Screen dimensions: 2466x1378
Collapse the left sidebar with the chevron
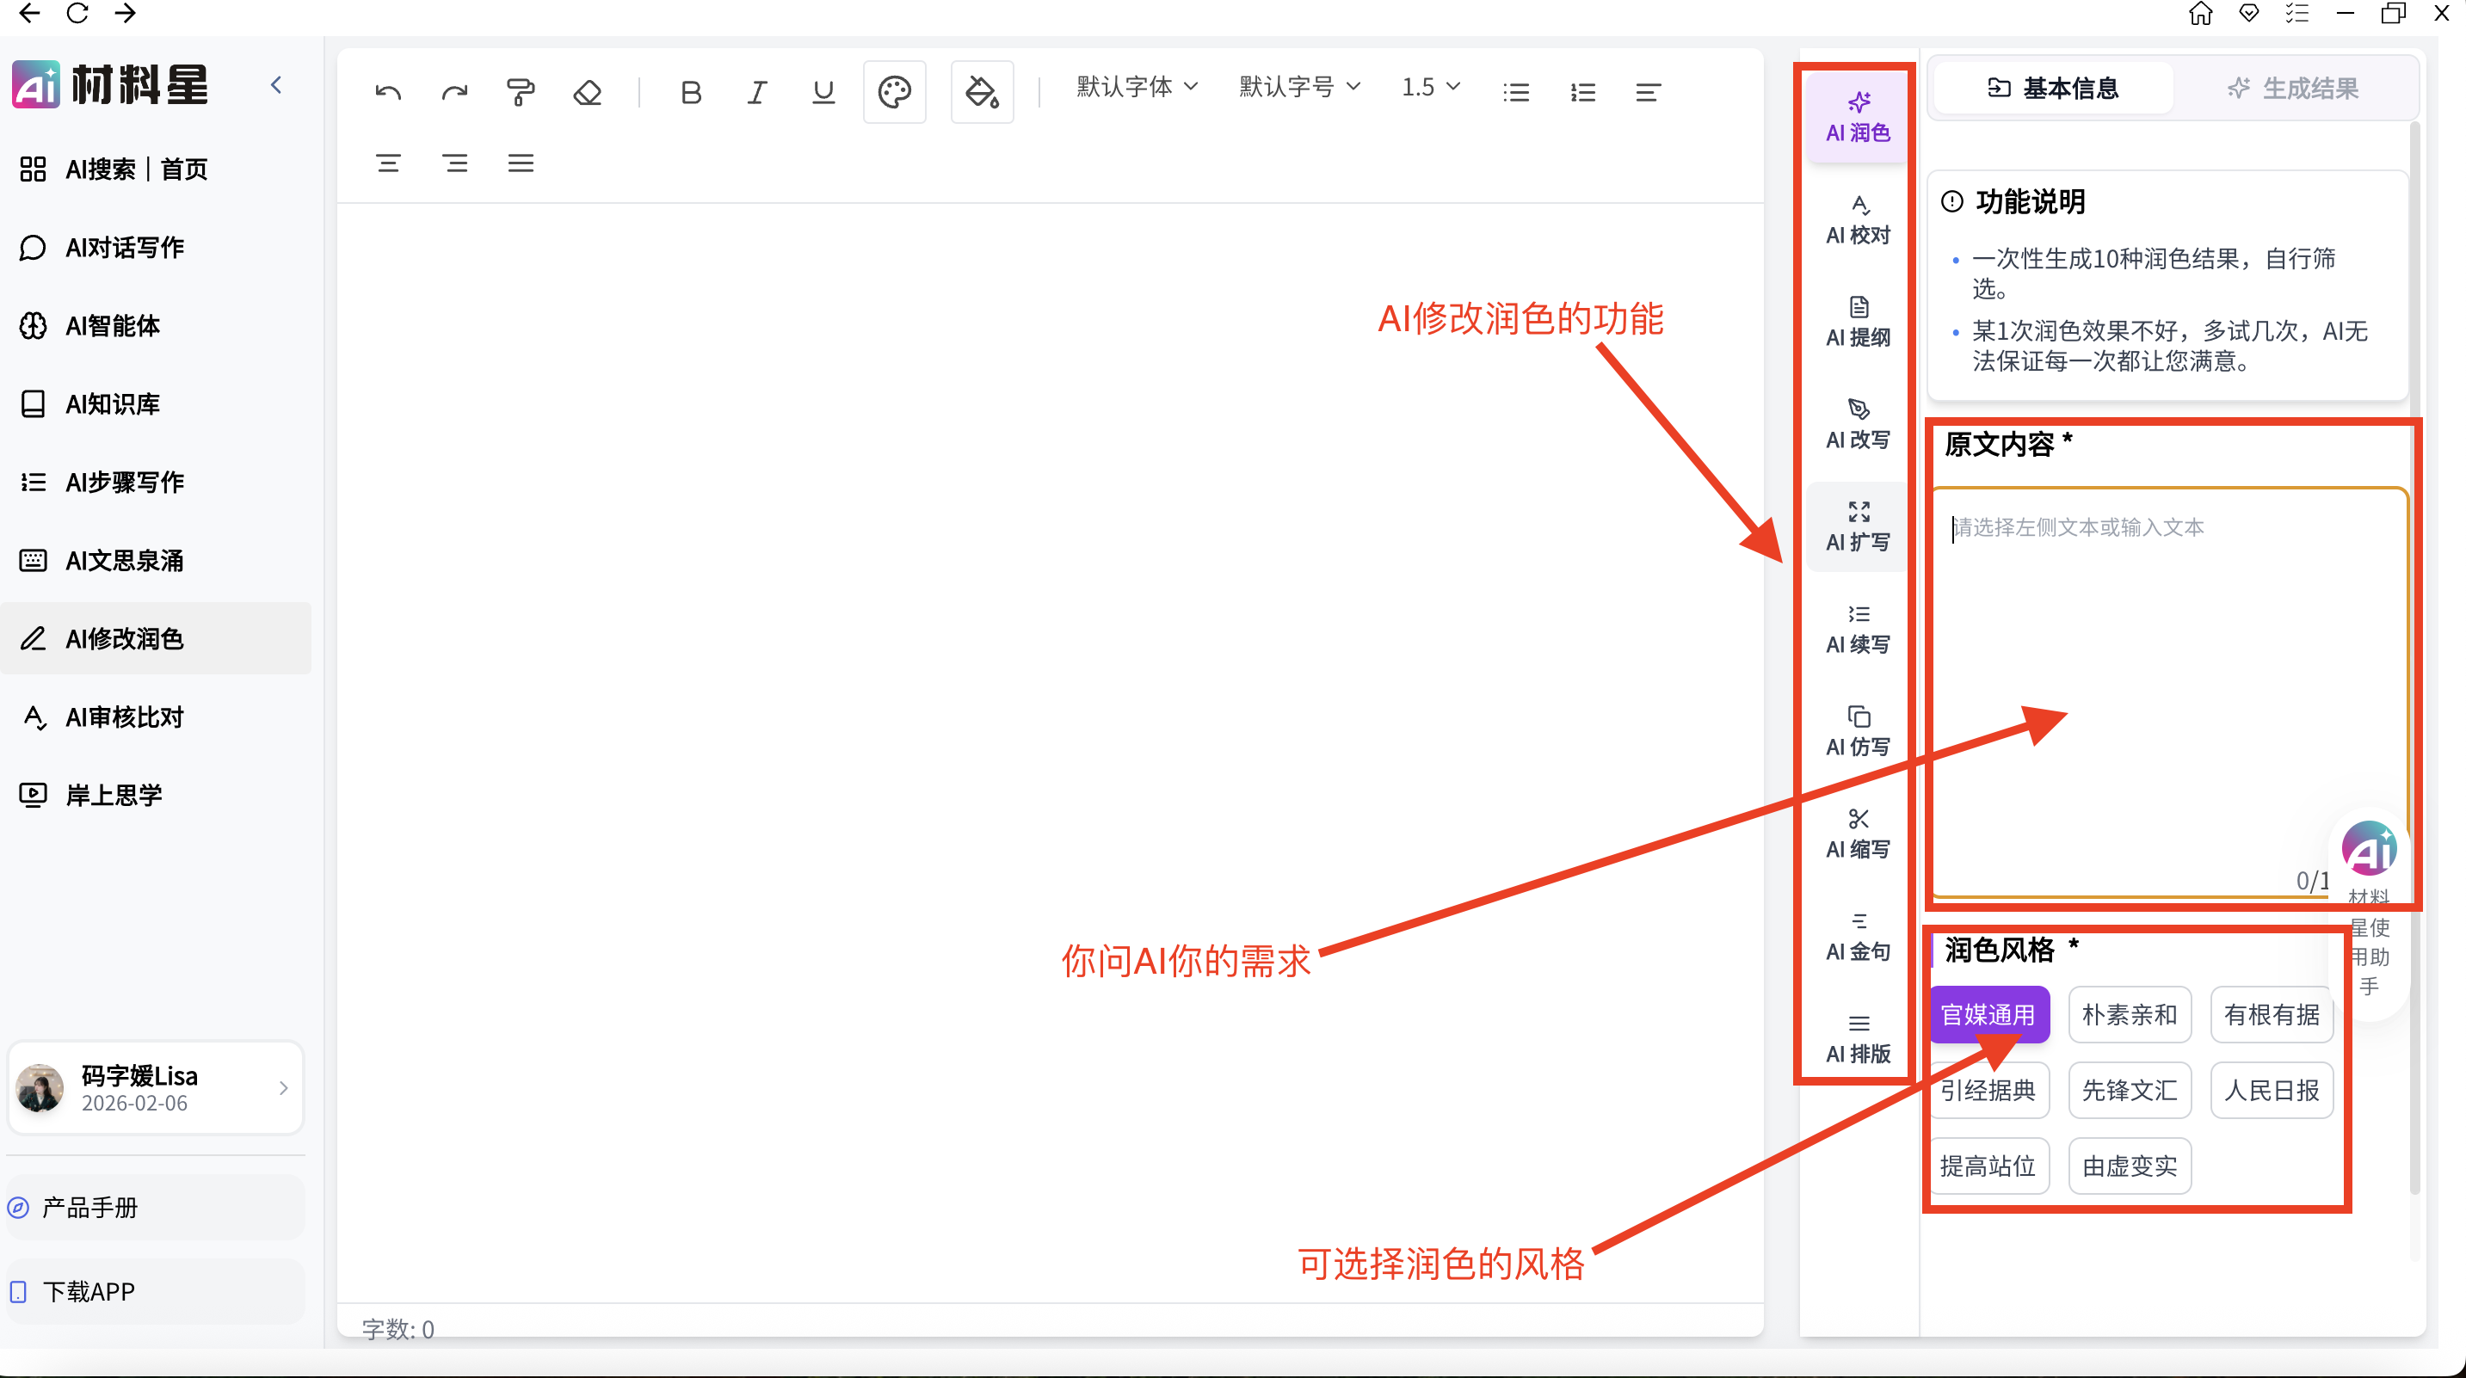pos(277,84)
